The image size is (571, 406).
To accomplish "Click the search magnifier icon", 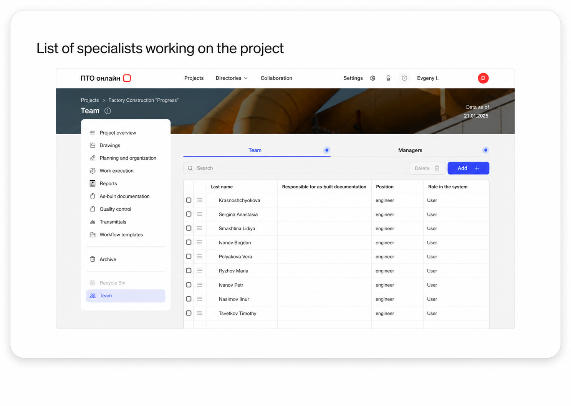I will point(190,168).
